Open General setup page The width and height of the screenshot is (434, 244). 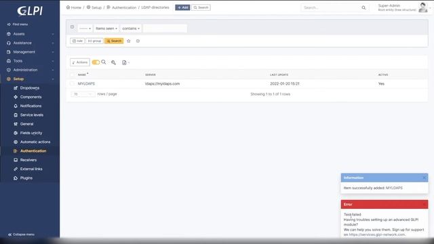tap(24, 124)
